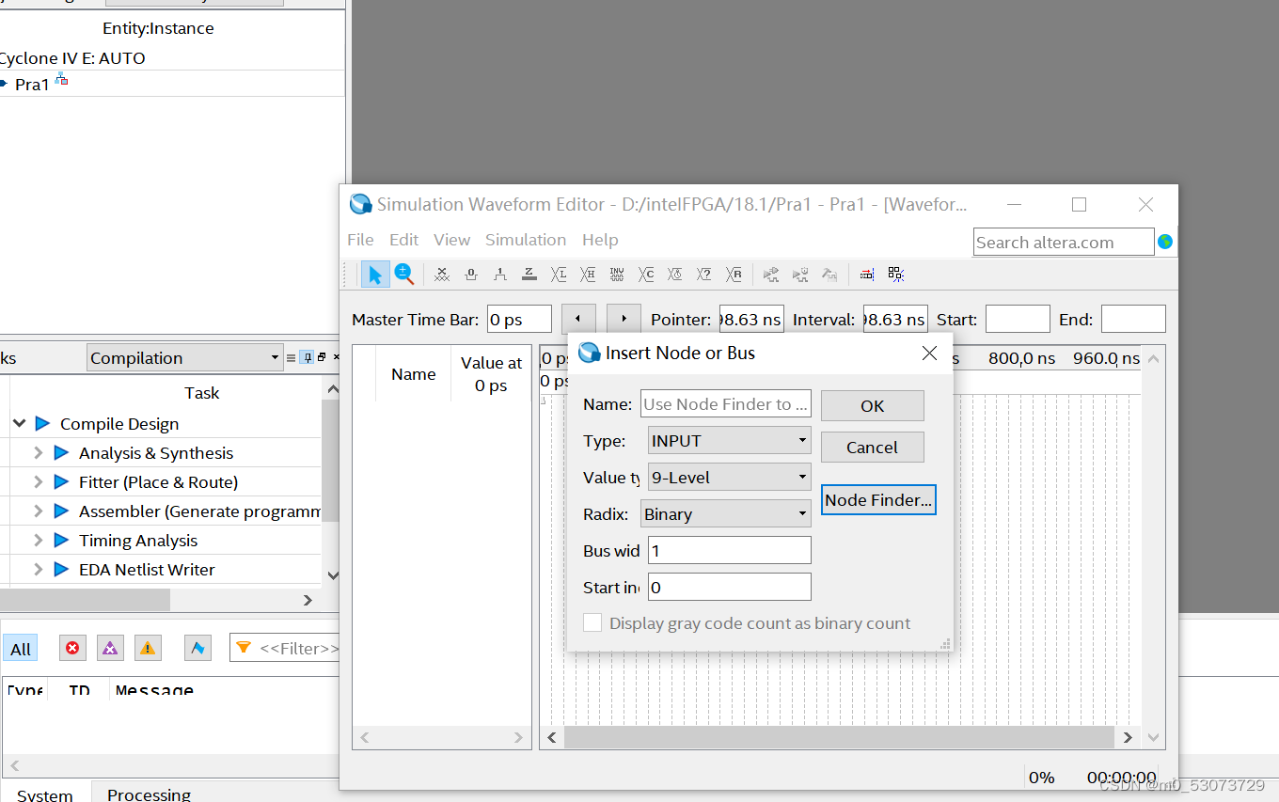Screen dimensions: 1279x802
Task: Open Node Finder... button
Action: point(878,499)
